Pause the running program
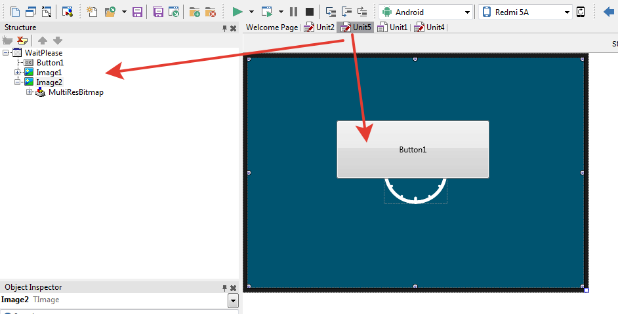Viewport: 618px width, 314px height. point(294,12)
